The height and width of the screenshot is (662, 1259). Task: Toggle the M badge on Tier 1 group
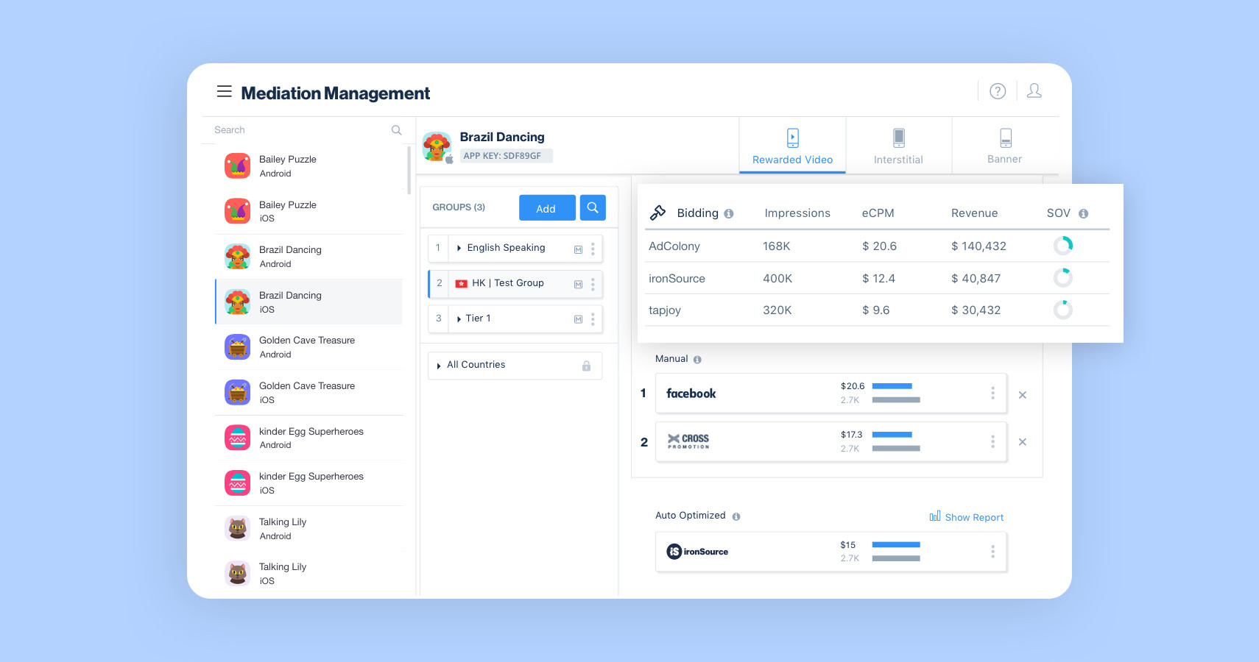click(x=577, y=318)
